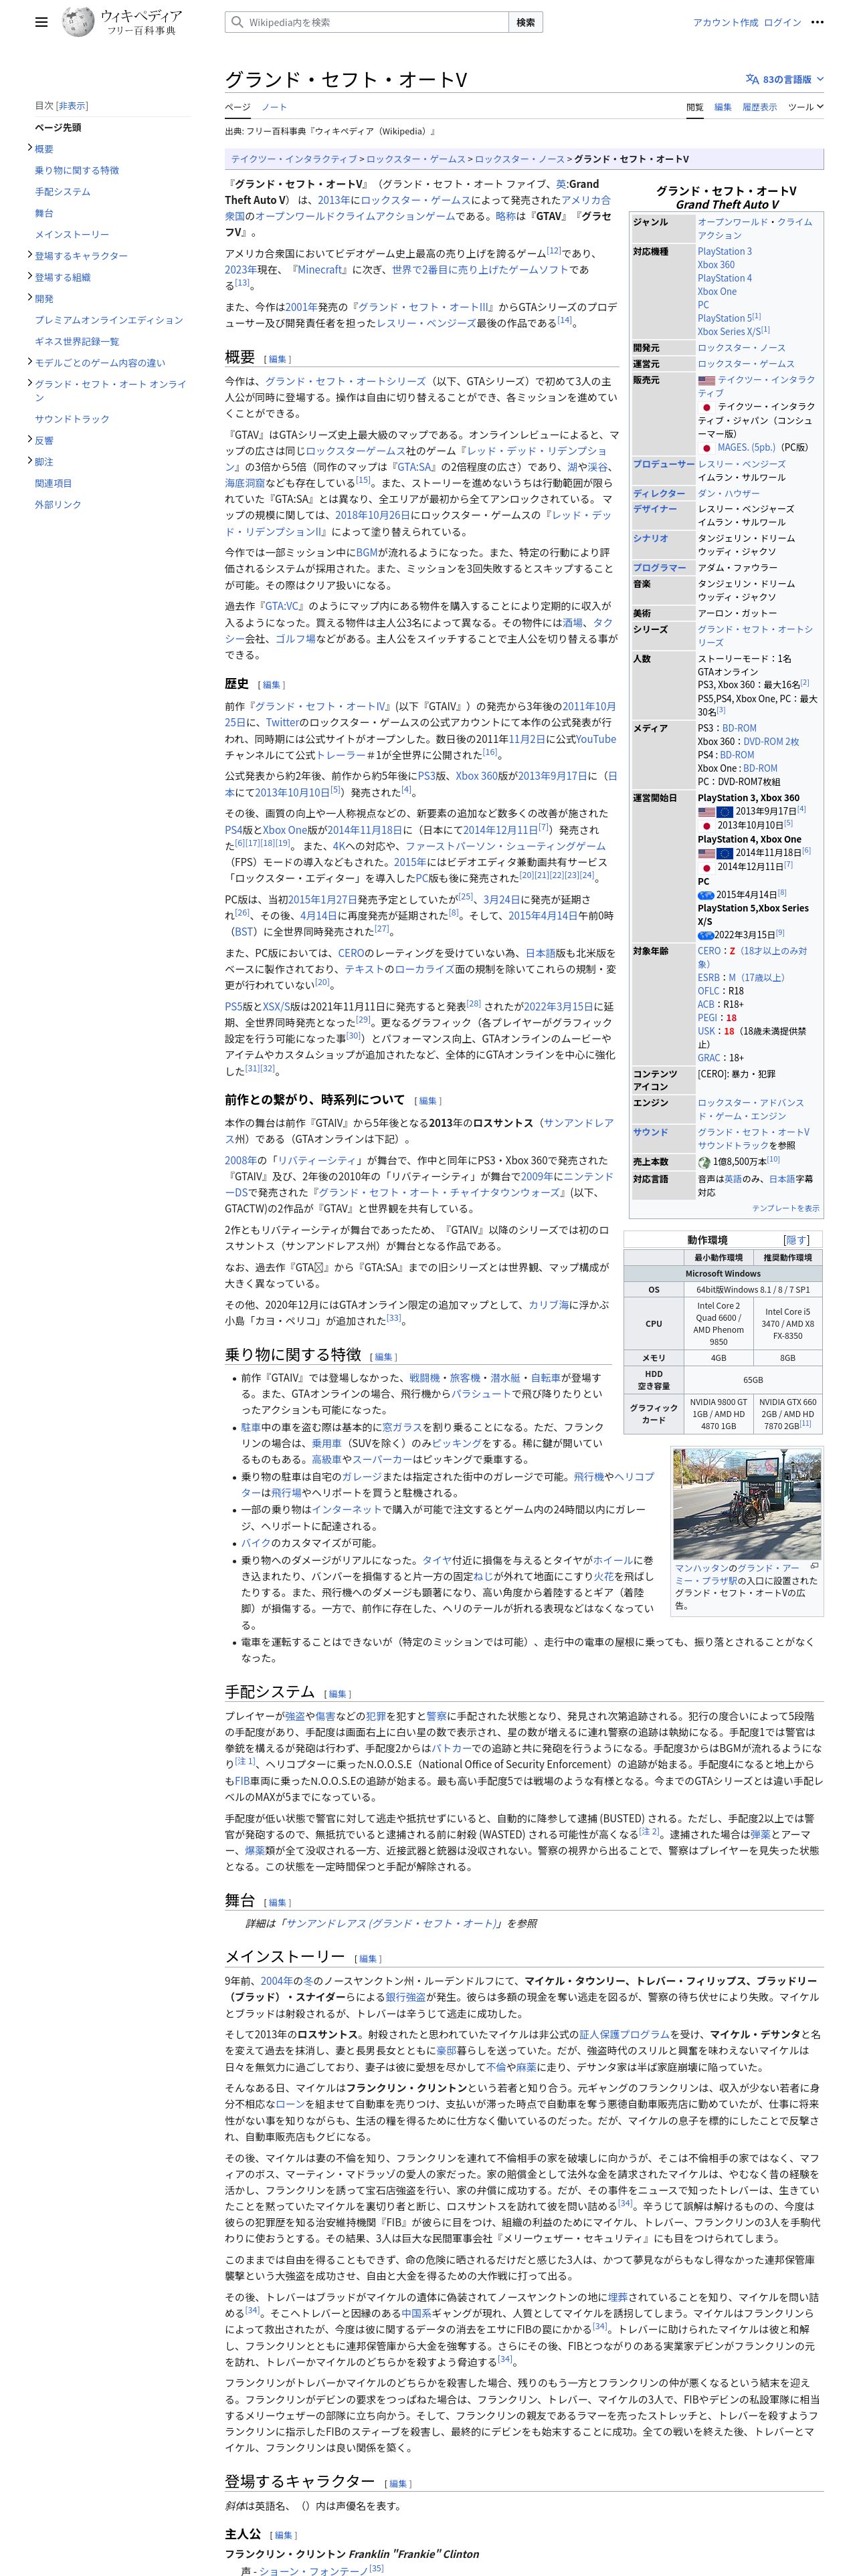Screen dimensions: 859x2576
Task: Hide the 動作環境 system requirements table
Action: pos(796,1240)
